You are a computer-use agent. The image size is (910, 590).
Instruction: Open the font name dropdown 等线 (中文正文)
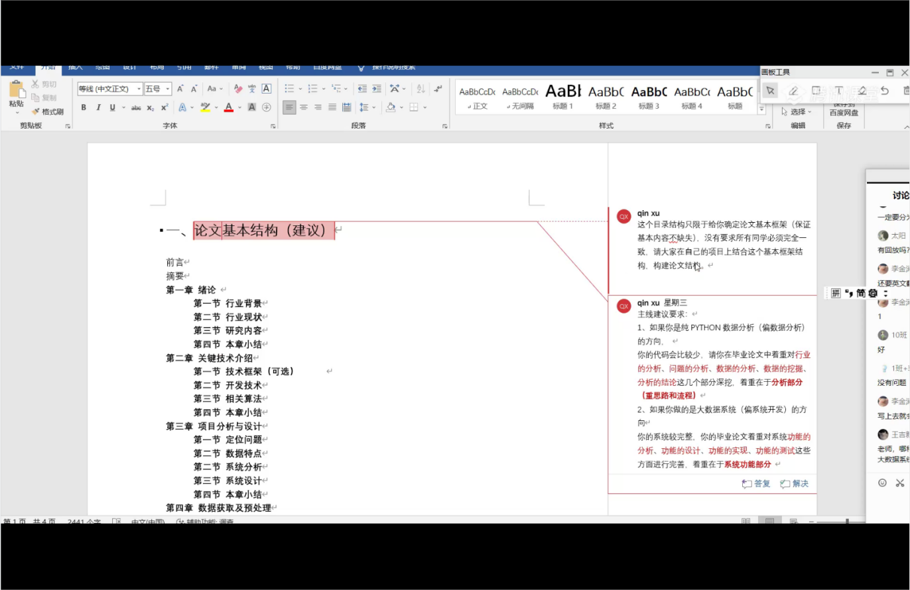tap(109, 89)
